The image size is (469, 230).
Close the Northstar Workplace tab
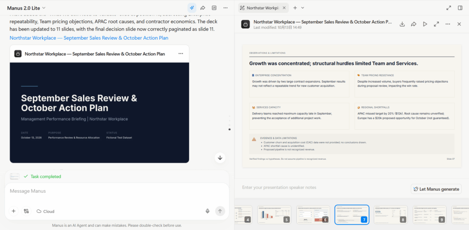284,8
